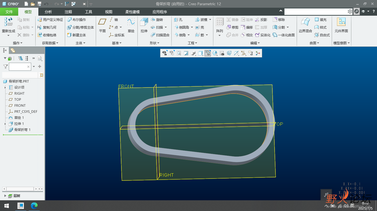Switch to the View (视图) tab
Screen dimensions: 377x211
109,12
